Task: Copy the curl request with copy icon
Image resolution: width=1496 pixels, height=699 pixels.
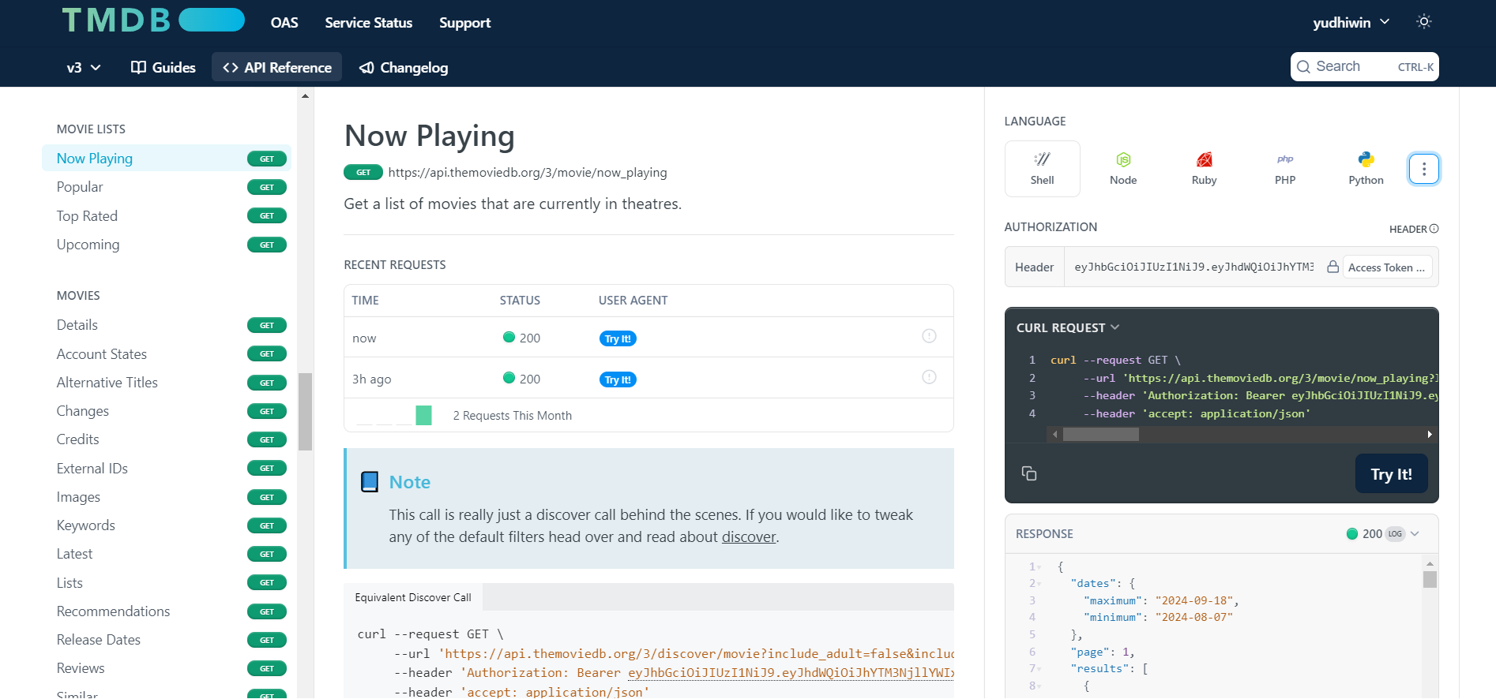Action: tap(1029, 473)
